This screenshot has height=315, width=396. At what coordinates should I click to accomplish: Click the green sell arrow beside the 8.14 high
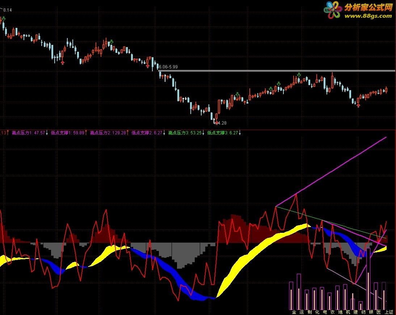pyautogui.click(x=4, y=19)
